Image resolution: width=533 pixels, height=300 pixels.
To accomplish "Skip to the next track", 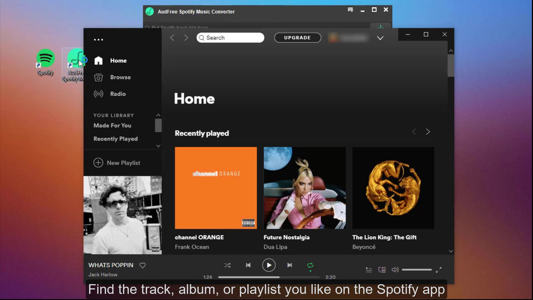I will (289, 266).
